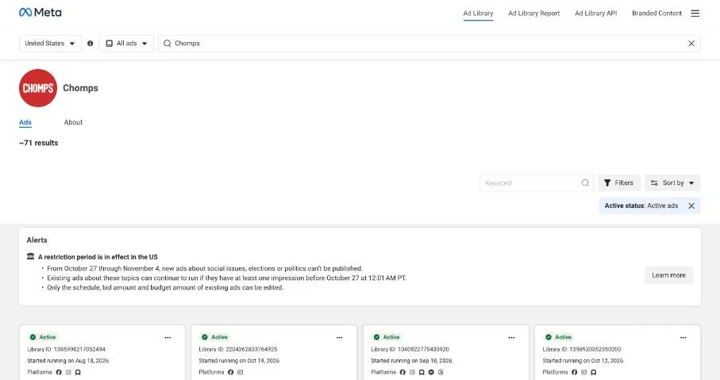720x380 pixels.
Task: Click Active check icon on ad 2204362833764925
Action: click(204, 337)
